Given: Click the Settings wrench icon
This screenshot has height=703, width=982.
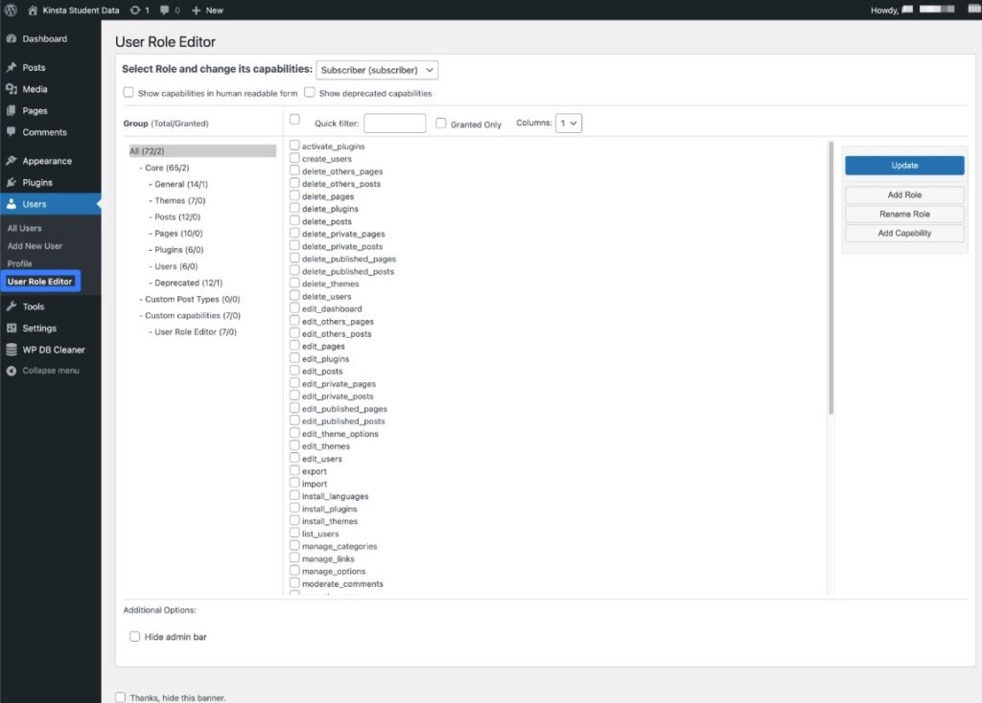Looking at the screenshot, I should [x=12, y=328].
